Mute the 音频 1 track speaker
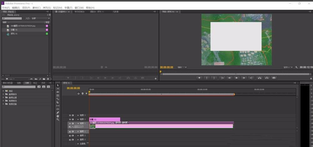Image resolution: width=313 pixels, height=147 pixels. (x=70, y=132)
